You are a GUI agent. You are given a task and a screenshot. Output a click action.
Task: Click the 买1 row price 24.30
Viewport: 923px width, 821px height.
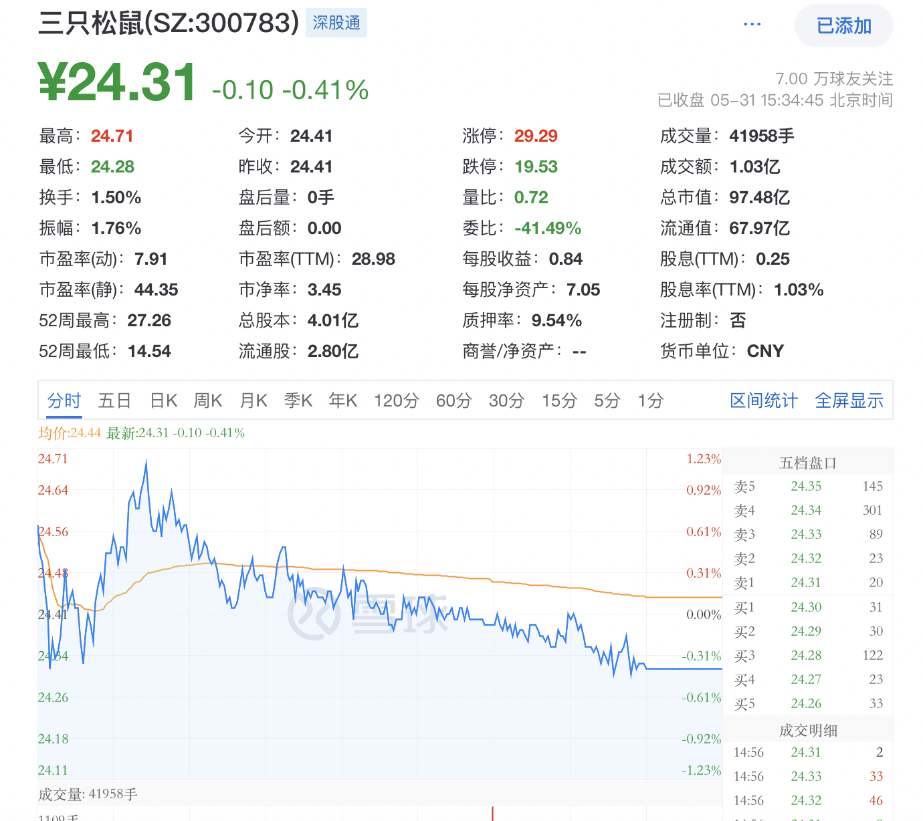(x=806, y=607)
